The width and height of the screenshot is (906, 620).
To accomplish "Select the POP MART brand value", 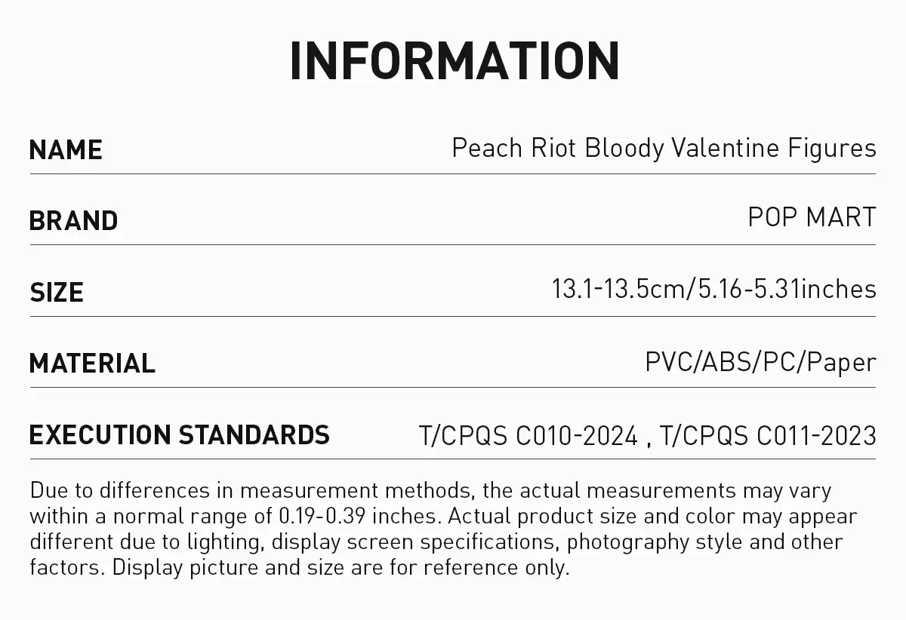I will (x=812, y=217).
